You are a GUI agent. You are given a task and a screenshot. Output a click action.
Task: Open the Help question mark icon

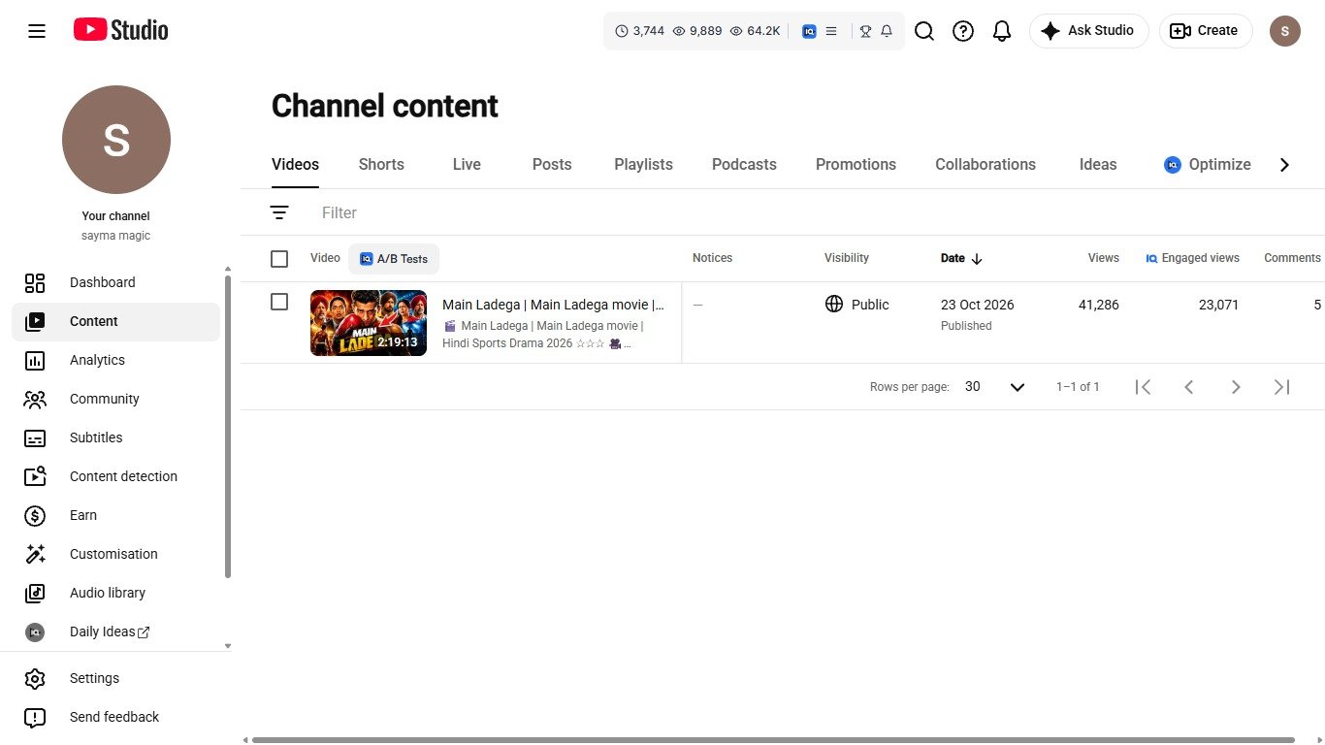(963, 31)
